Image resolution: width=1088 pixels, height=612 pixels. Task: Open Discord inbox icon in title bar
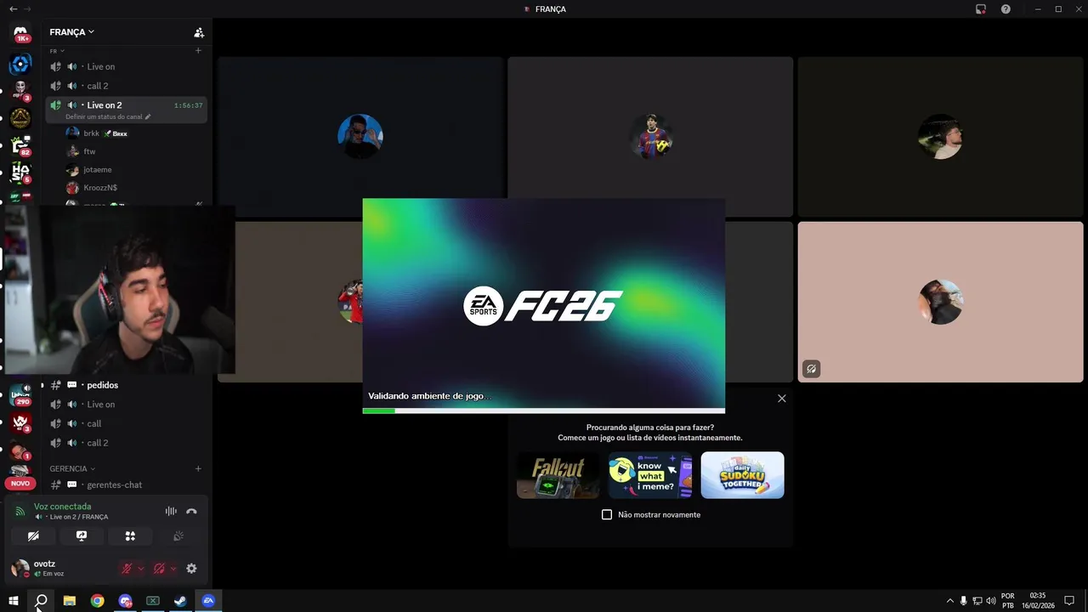coord(981,9)
